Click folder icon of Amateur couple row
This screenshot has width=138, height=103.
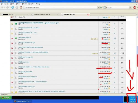(x=12, y=87)
